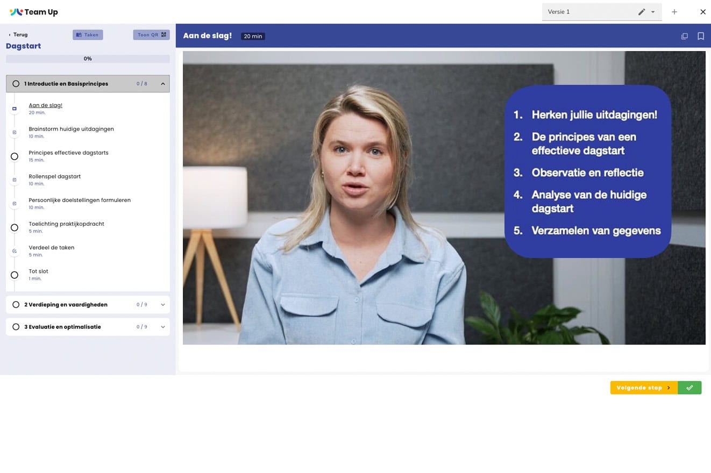Show the QR code with Toon QR
Viewport: 711px width, 473px height.
tap(151, 35)
